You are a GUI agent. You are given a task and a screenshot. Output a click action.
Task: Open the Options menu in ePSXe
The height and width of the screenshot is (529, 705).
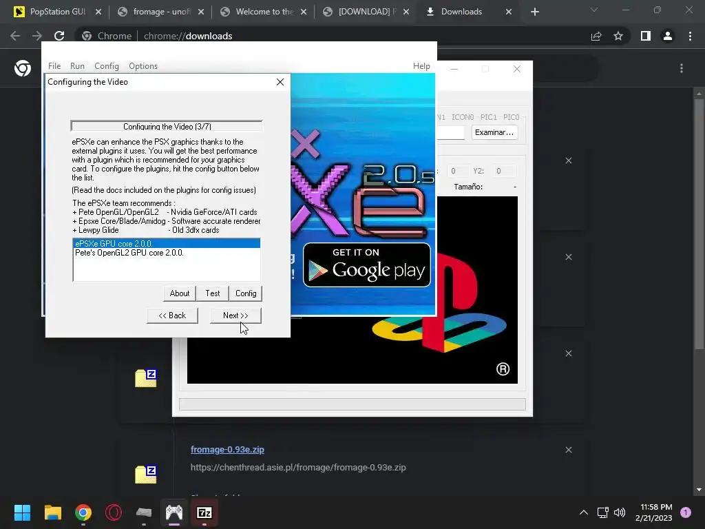pos(143,65)
